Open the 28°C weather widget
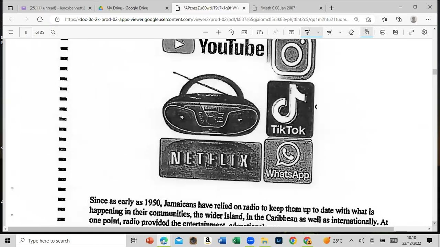Screen dimensions: 440x247 [x=333, y=240]
